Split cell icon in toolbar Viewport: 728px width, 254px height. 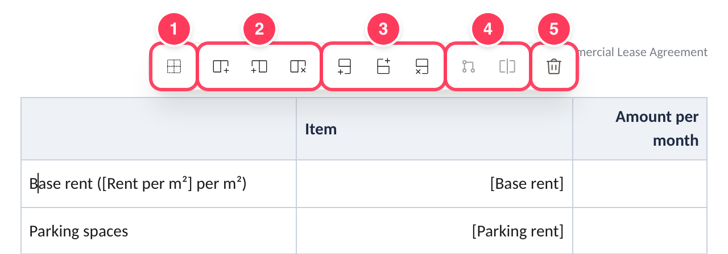[x=507, y=66]
